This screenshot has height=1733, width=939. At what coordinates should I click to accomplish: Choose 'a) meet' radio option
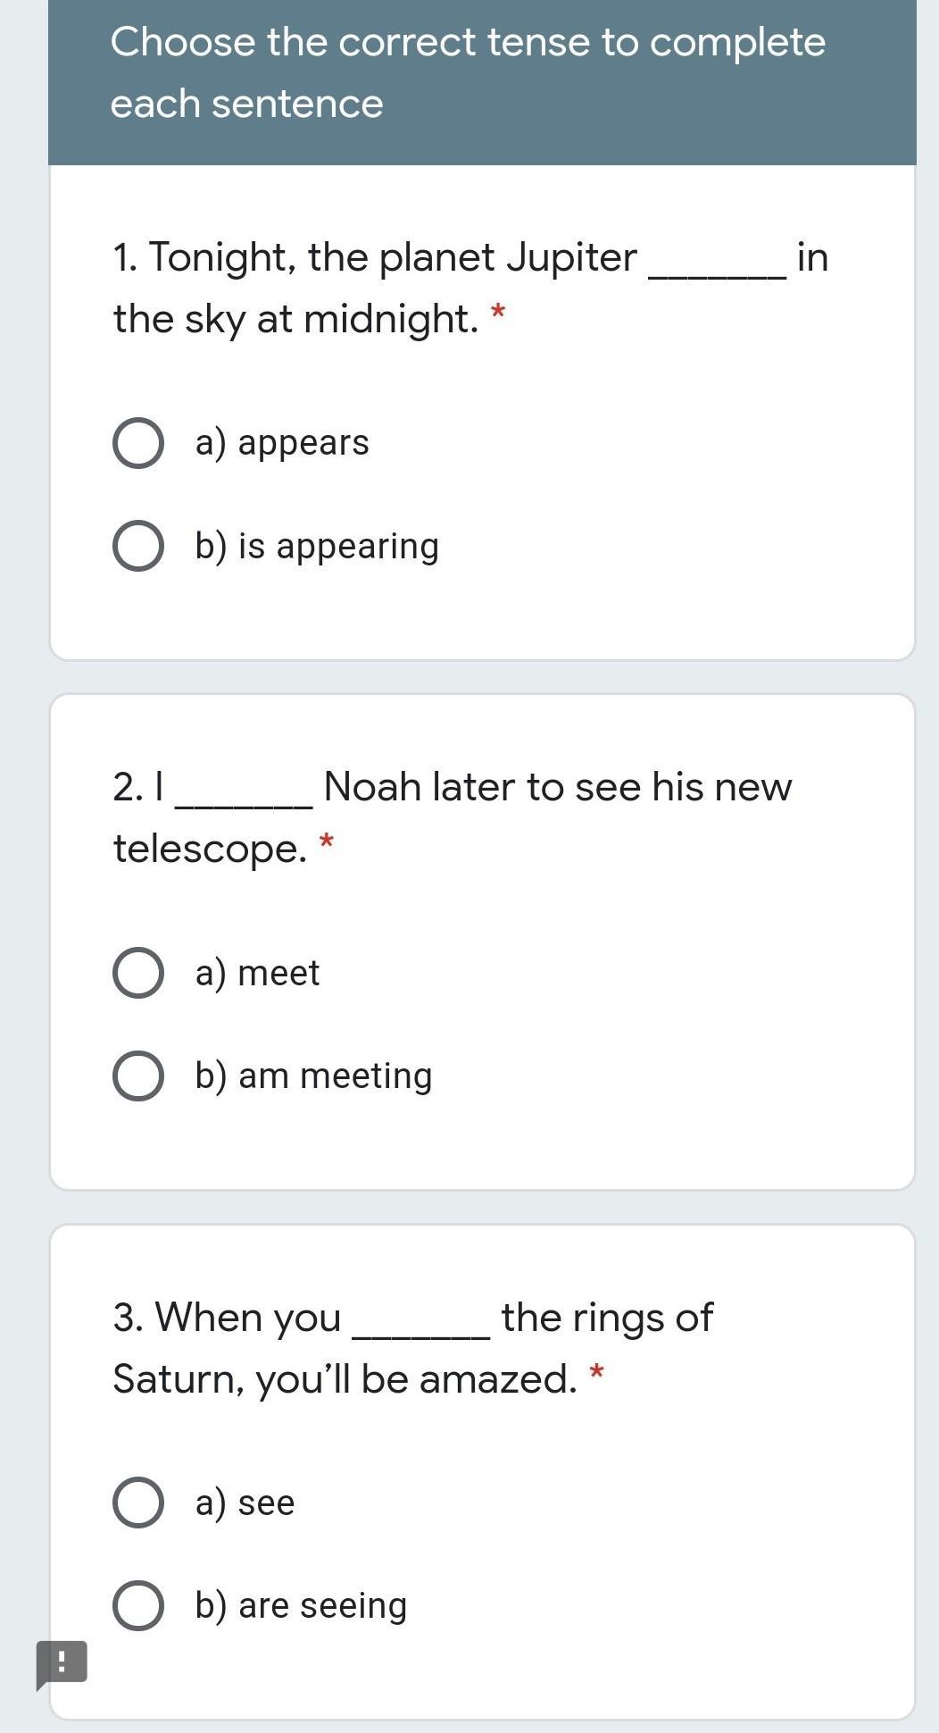[x=138, y=973]
